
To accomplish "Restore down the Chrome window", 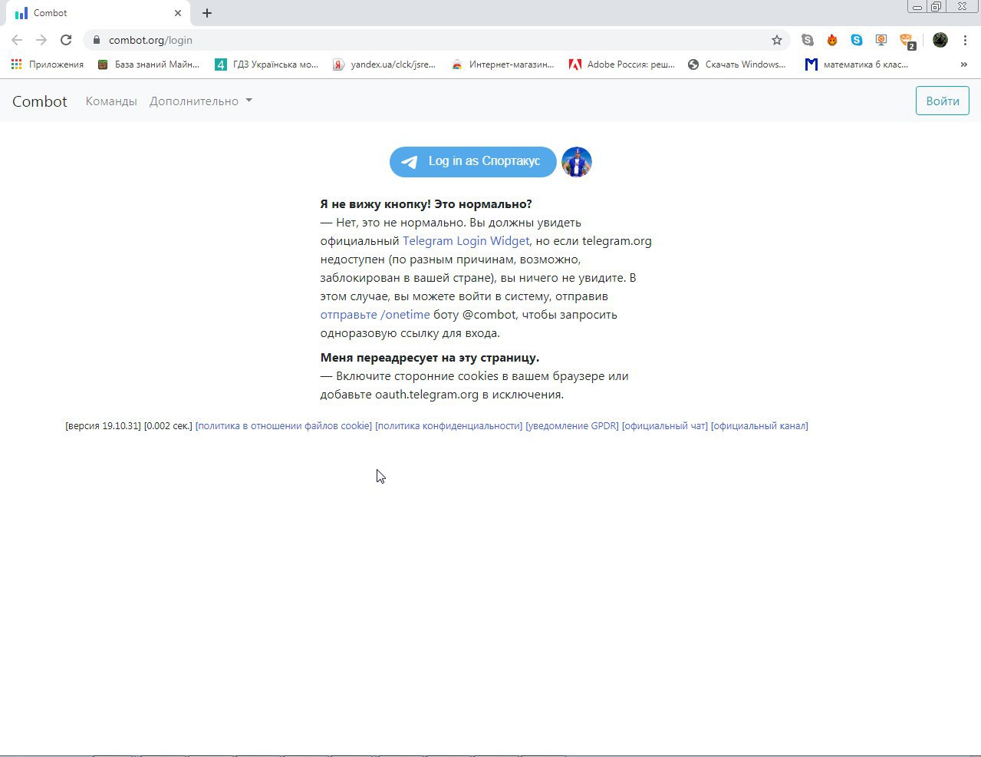I will (937, 7).
